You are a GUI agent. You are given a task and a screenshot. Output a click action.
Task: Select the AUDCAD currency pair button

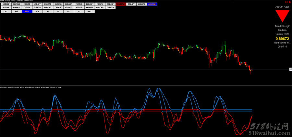point(152,4)
